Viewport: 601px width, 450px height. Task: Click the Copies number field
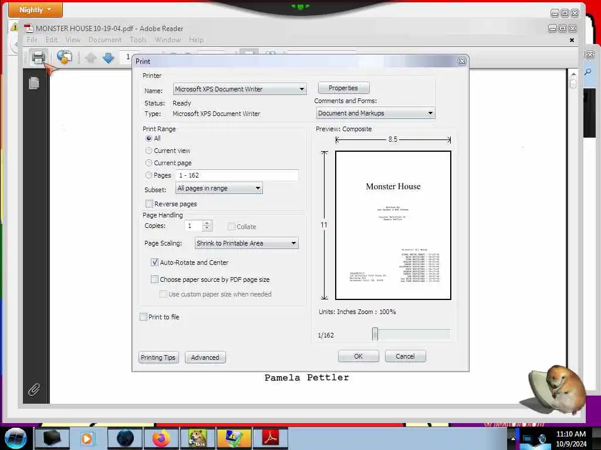coord(194,226)
